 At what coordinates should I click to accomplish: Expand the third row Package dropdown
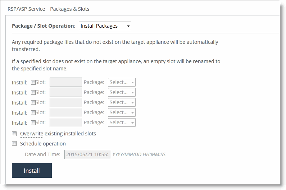pyautogui.click(x=122, y=102)
